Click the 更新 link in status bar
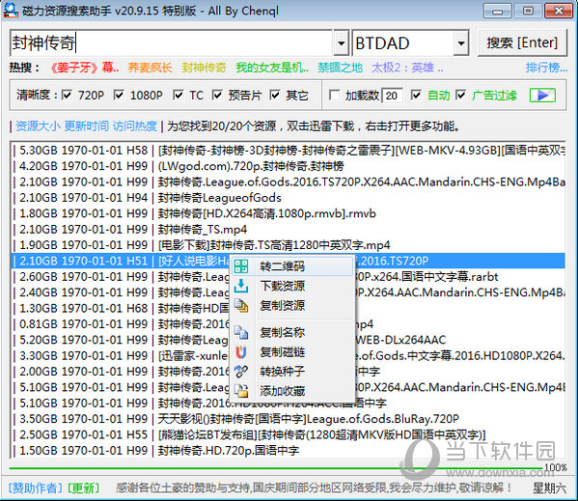Viewport: 578px width, 501px height. (x=84, y=487)
